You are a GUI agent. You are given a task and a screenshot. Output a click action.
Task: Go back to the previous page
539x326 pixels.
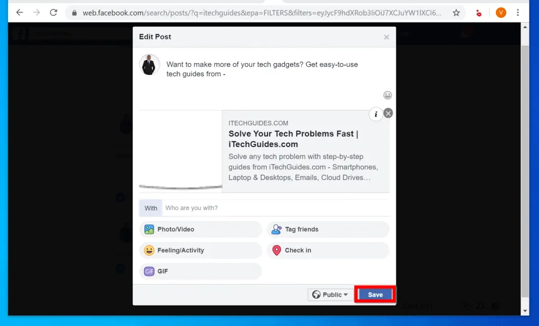[19, 13]
